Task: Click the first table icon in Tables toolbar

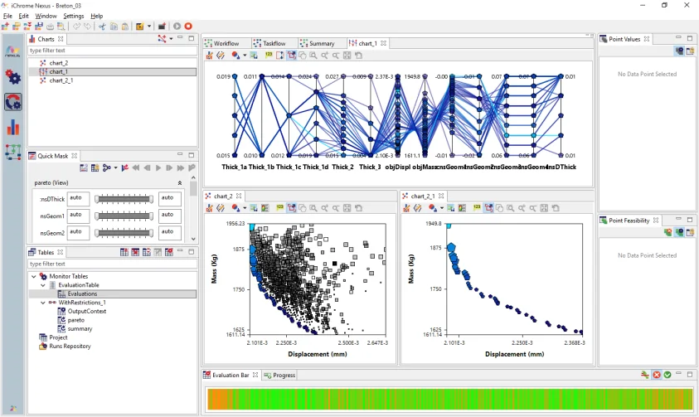Action: [x=124, y=252]
